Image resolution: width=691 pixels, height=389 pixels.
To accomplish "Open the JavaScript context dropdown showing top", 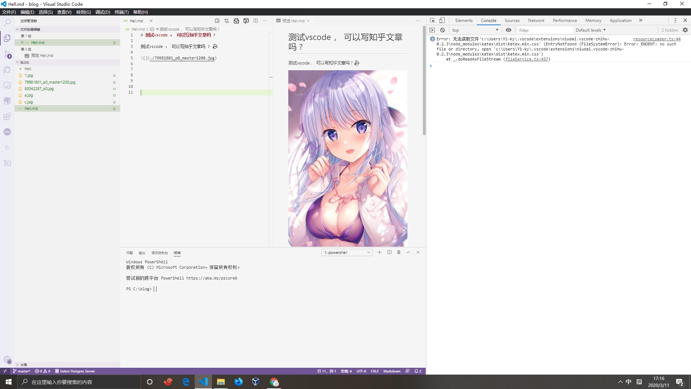I will (475, 30).
